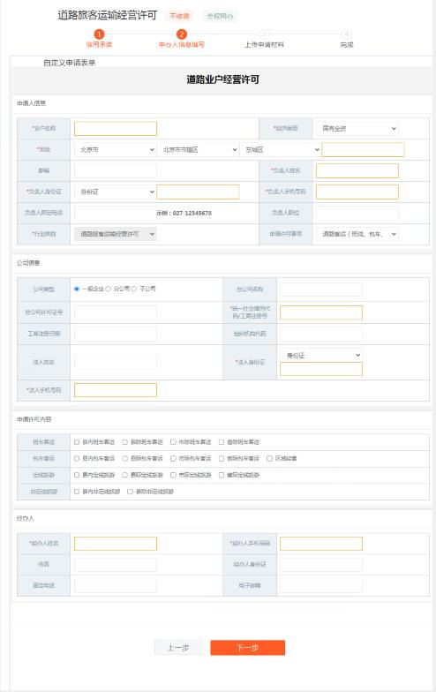Click the step 3 上传申请材料 circle
The image size is (436, 692).
click(x=264, y=34)
